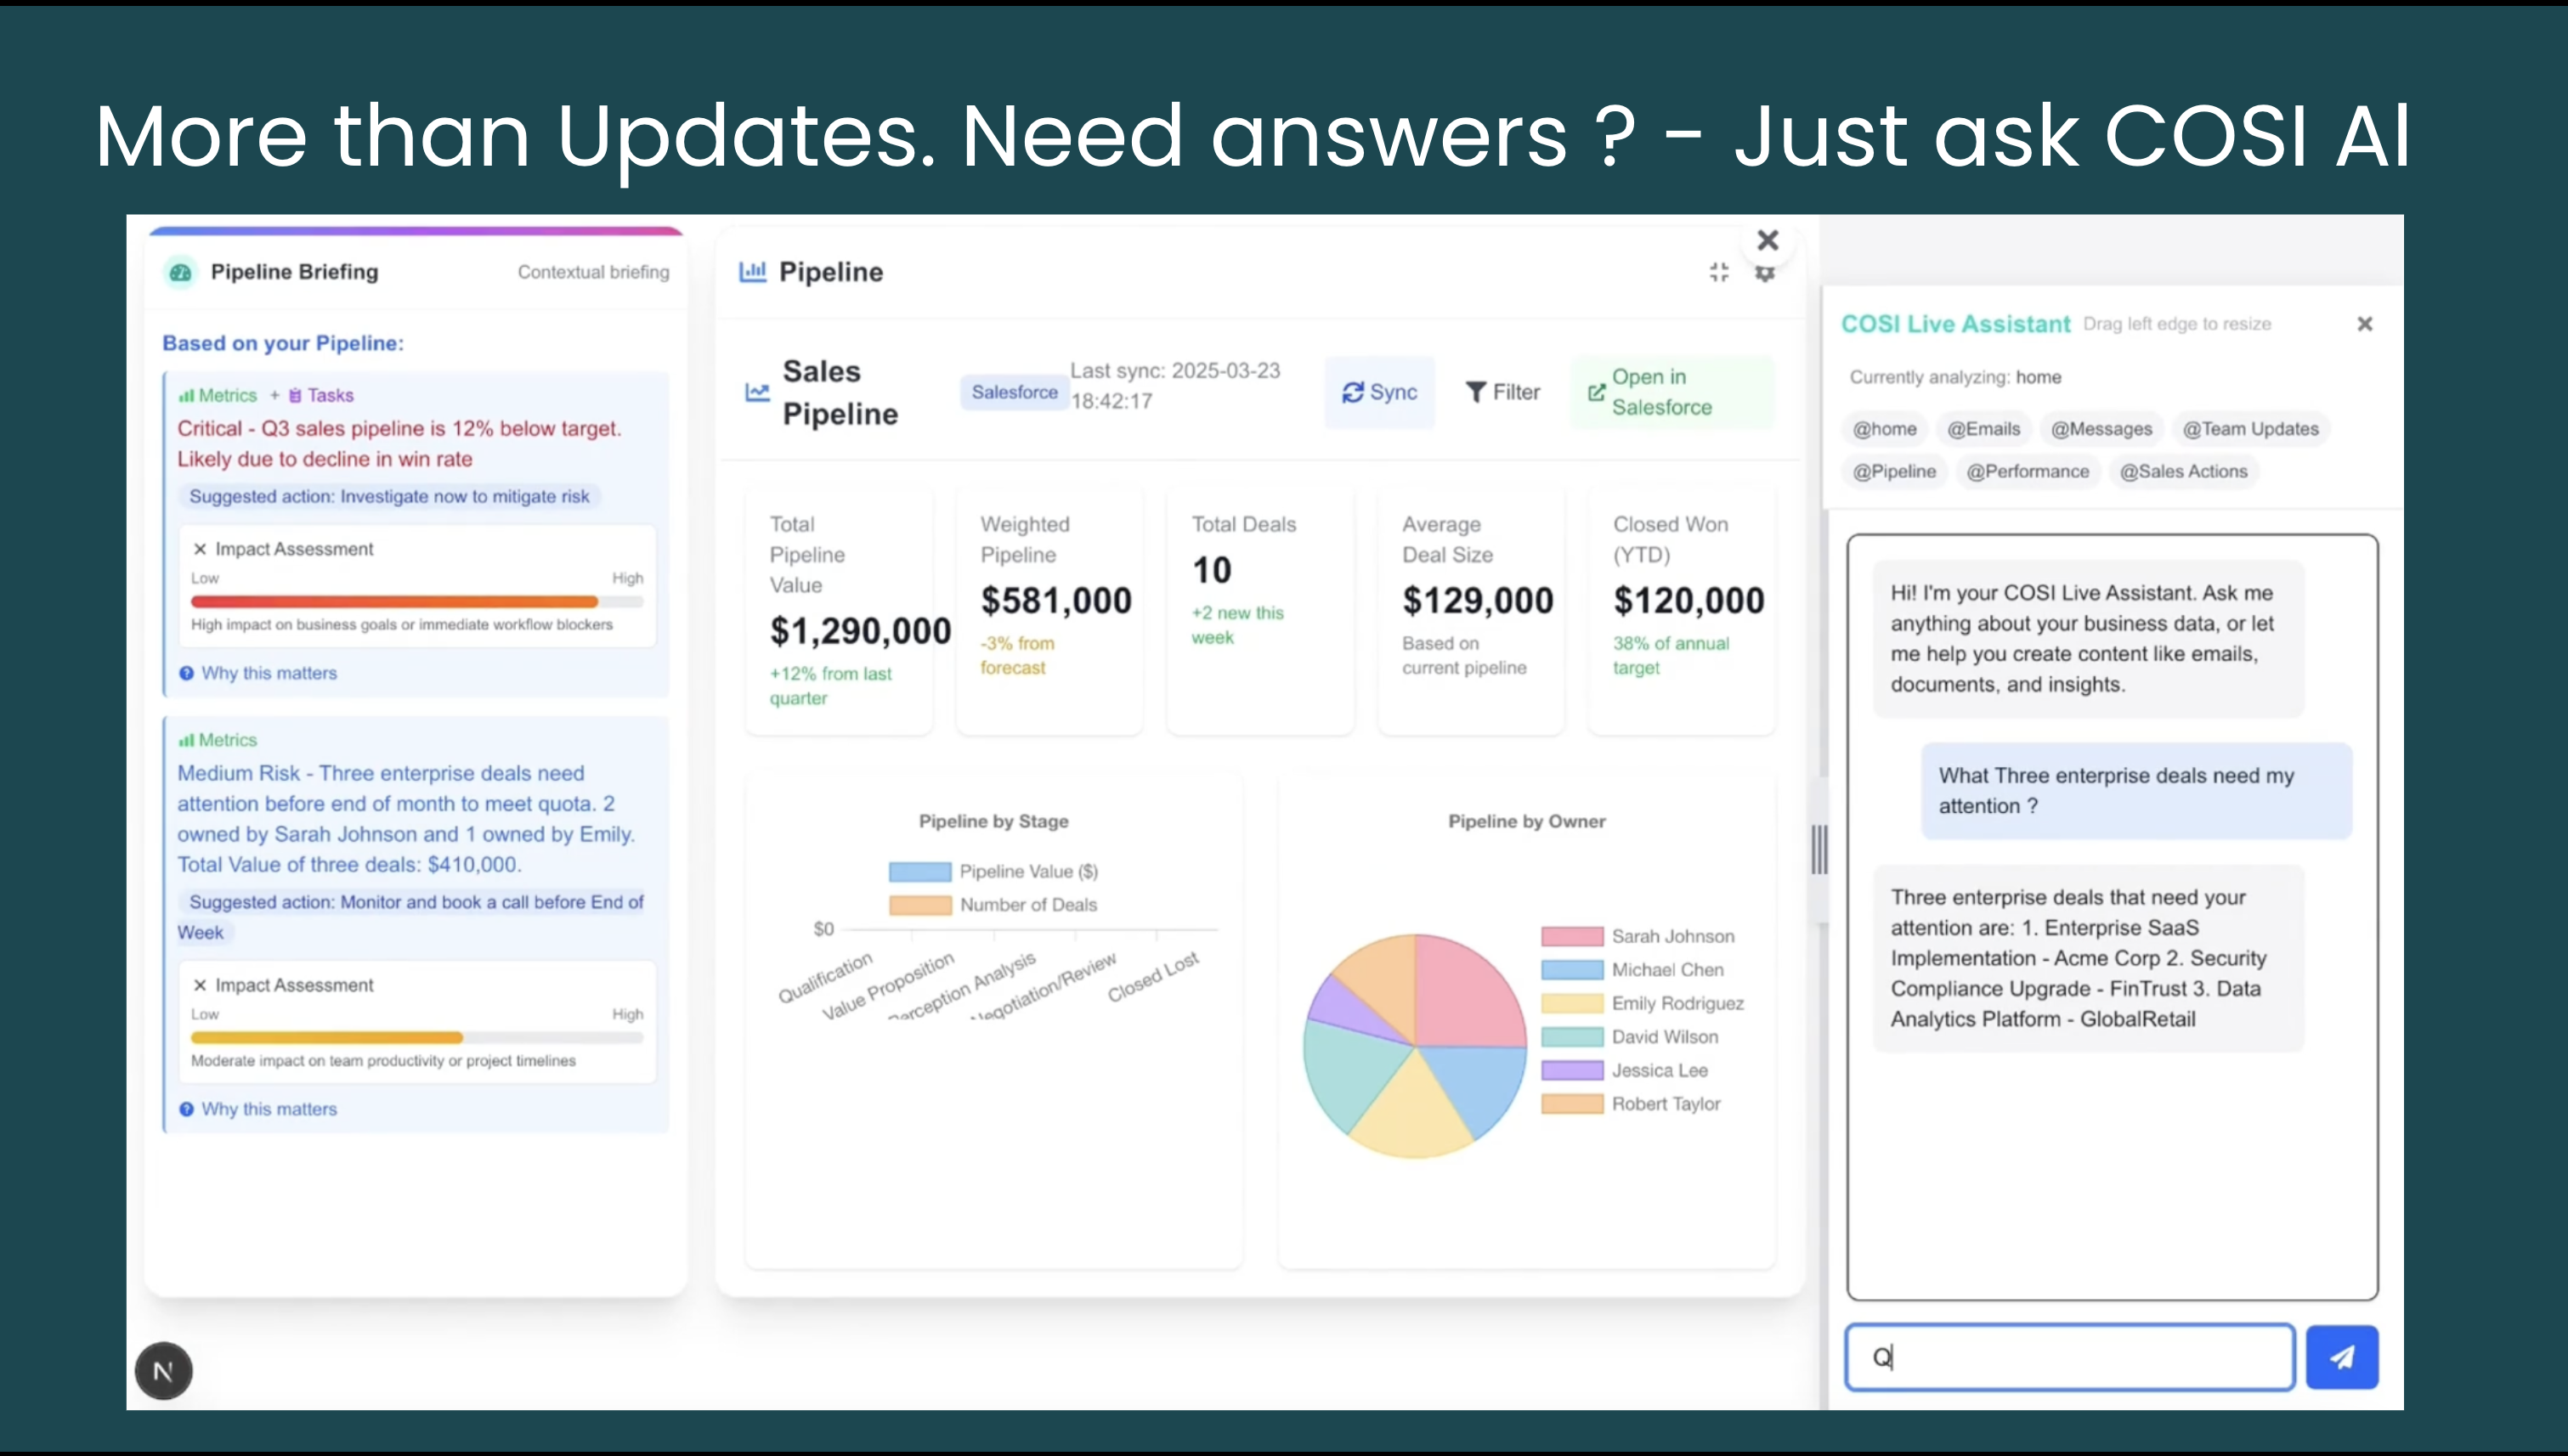Select the @Pipeline context tag
The width and height of the screenshot is (2568, 1456).
1894,471
